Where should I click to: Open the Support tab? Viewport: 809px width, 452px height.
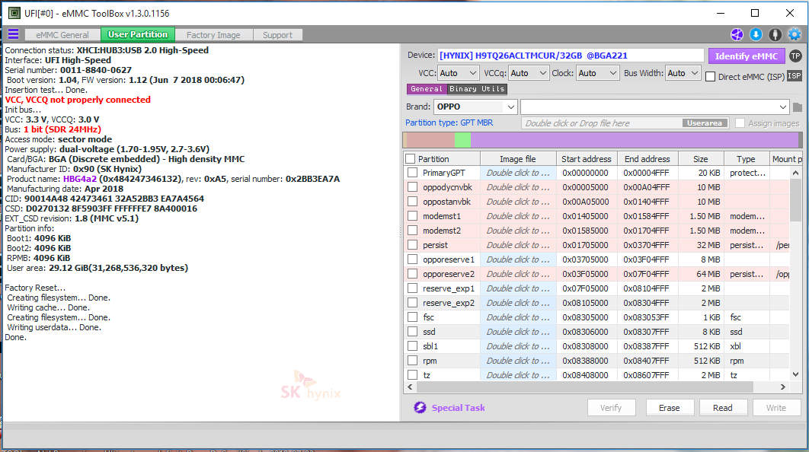click(277, 34)
